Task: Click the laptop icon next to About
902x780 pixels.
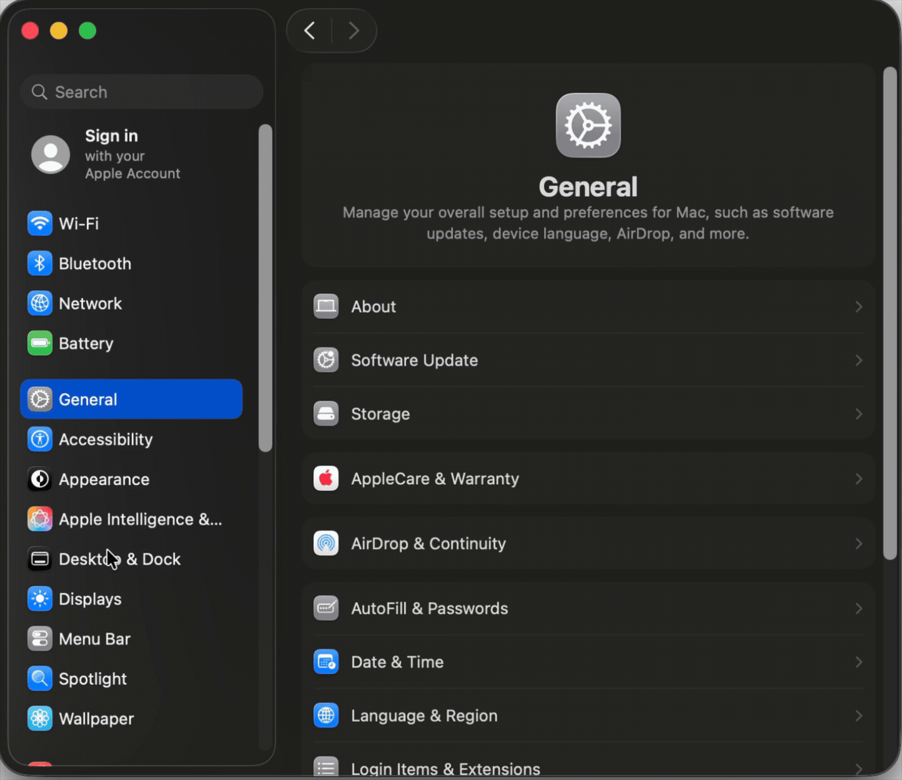Action: coord(326,306)
